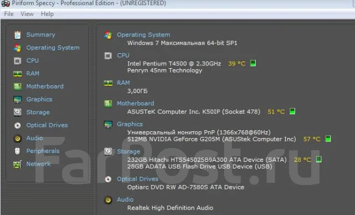355x215 pixels.
Task: Click the CPU chip icon in sidebar
Action: pos(17,60)
